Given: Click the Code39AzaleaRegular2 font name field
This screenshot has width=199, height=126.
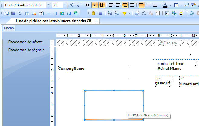Looking at the screenshot, I should point(25,5).
